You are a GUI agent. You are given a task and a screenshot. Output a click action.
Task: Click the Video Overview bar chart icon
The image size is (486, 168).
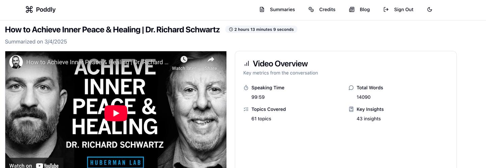pyautogui.click(x=247, y=64)
